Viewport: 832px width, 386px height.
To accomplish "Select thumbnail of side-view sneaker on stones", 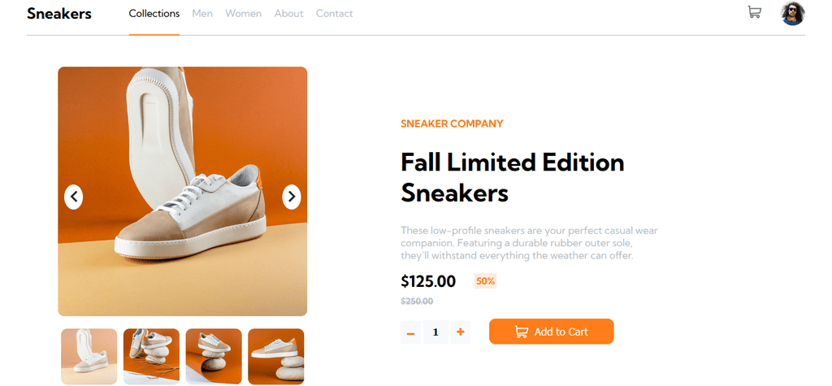I will pyautogui.click(x=276, y=356).
